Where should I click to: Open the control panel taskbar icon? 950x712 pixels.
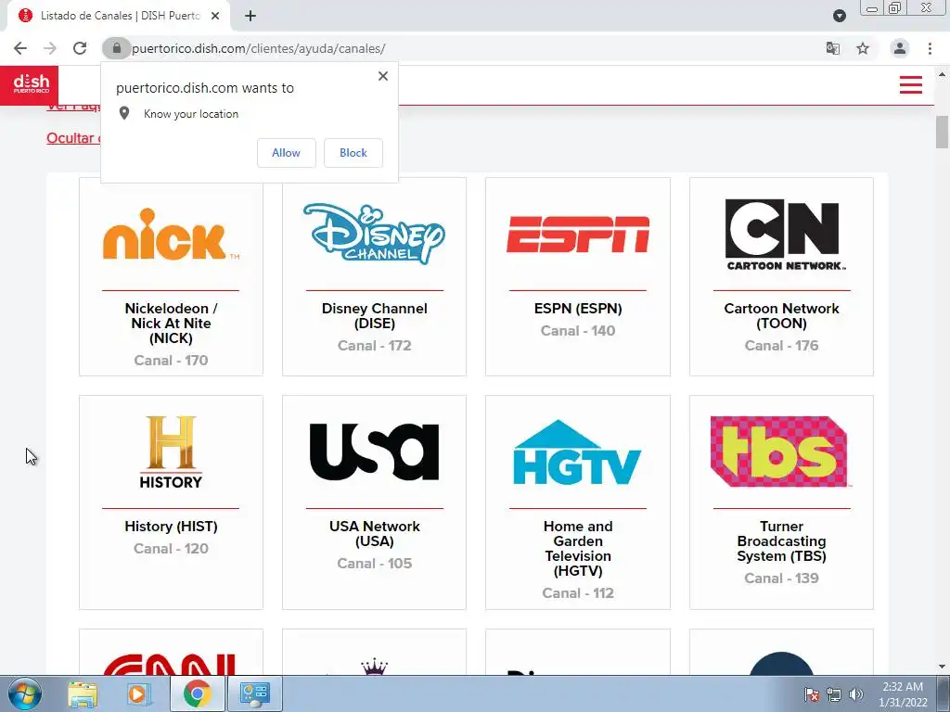(254, 693)
